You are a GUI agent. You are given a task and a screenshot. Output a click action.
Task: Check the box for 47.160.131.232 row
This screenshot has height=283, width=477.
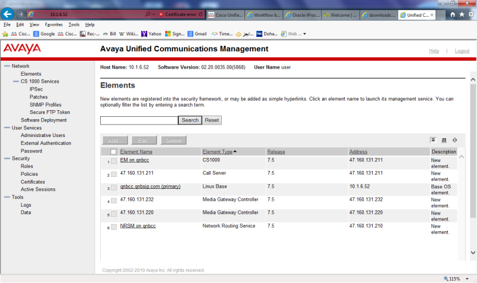[x=114, y=201]
